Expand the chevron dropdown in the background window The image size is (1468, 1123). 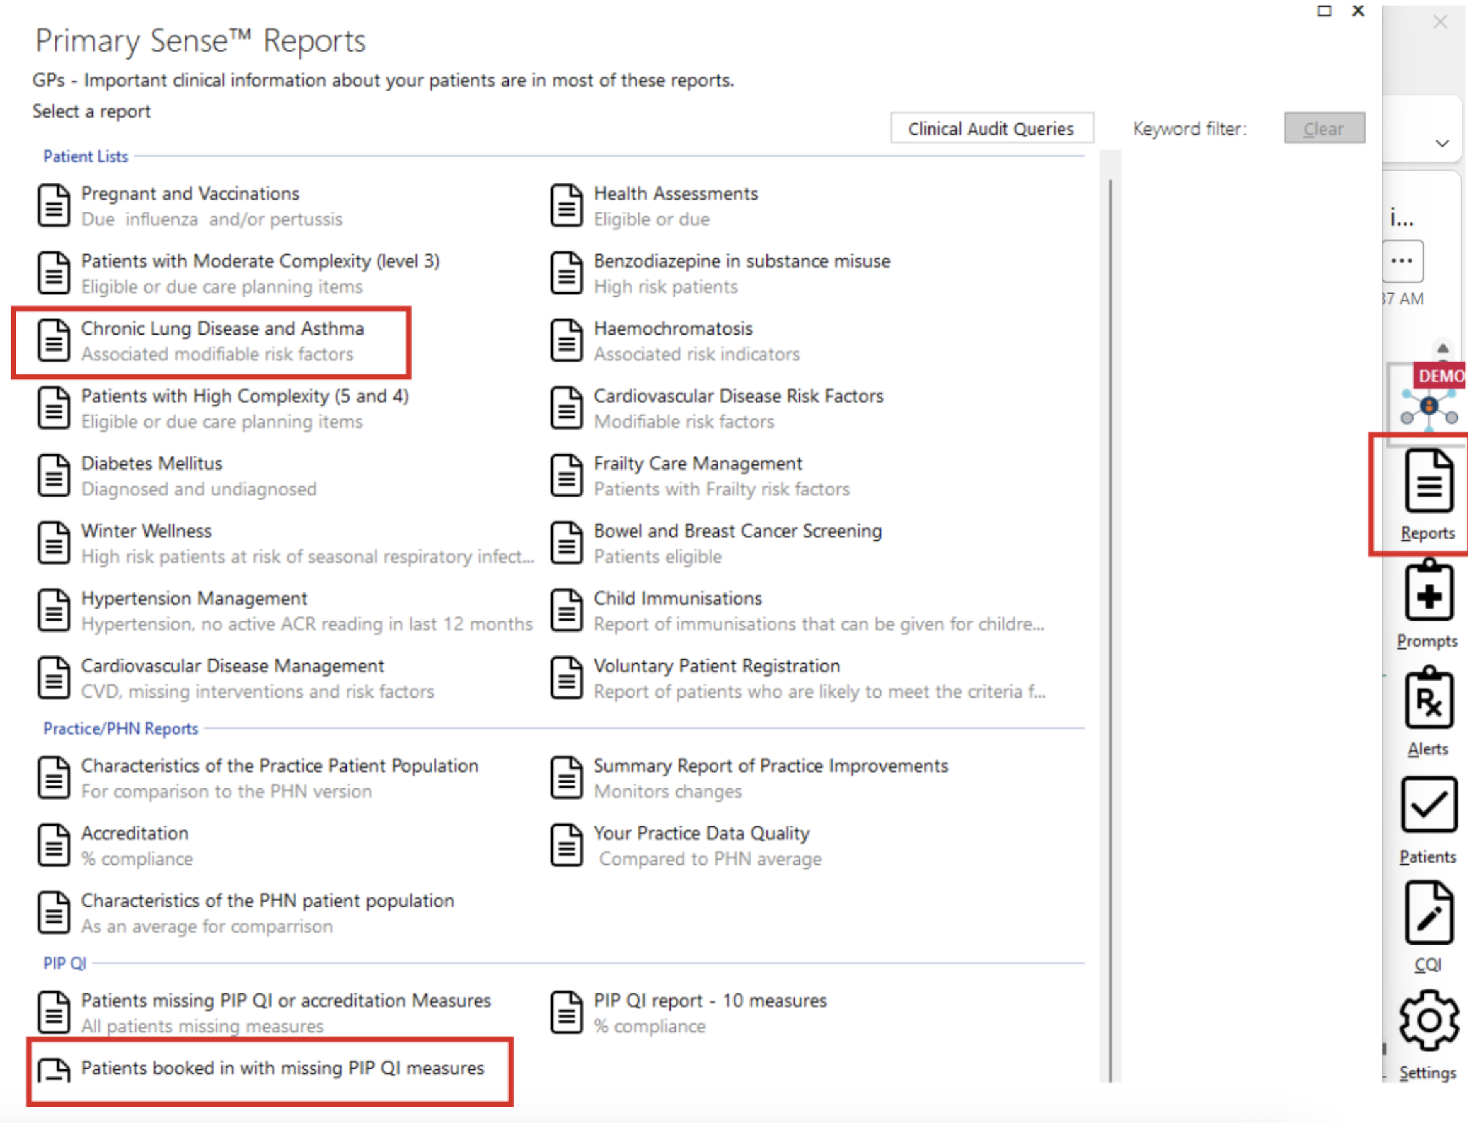click(x=1442, y=143)
